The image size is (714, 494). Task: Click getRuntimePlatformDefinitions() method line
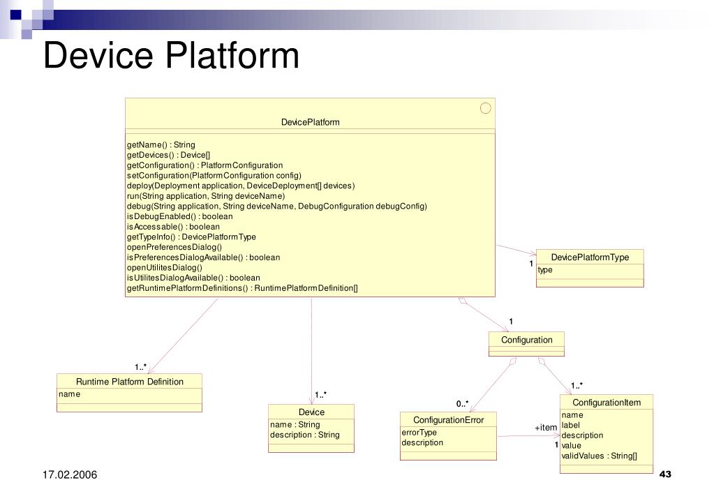pos(242,288)
